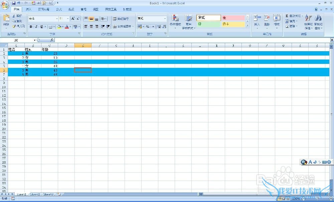Switch to the Insert (插入) ribbon tab

[x=28, y=9]
